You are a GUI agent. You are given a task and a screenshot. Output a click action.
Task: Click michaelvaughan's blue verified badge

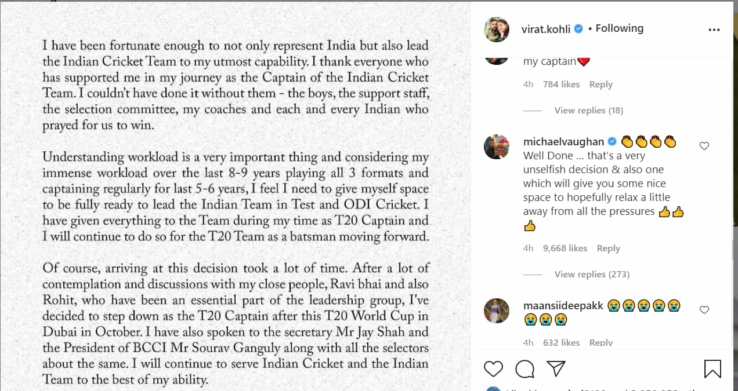[x=611, y=141]
